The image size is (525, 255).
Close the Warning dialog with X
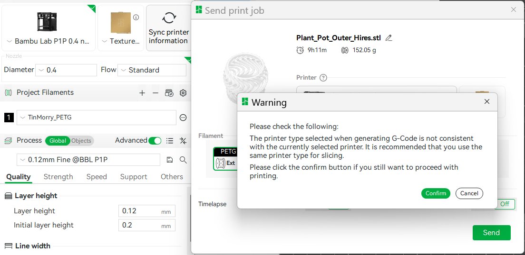coord(487,101)
